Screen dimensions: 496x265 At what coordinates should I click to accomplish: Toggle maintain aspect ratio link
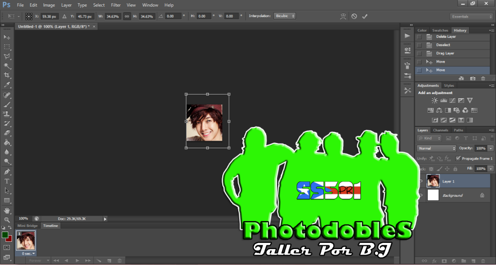point(127,16)
